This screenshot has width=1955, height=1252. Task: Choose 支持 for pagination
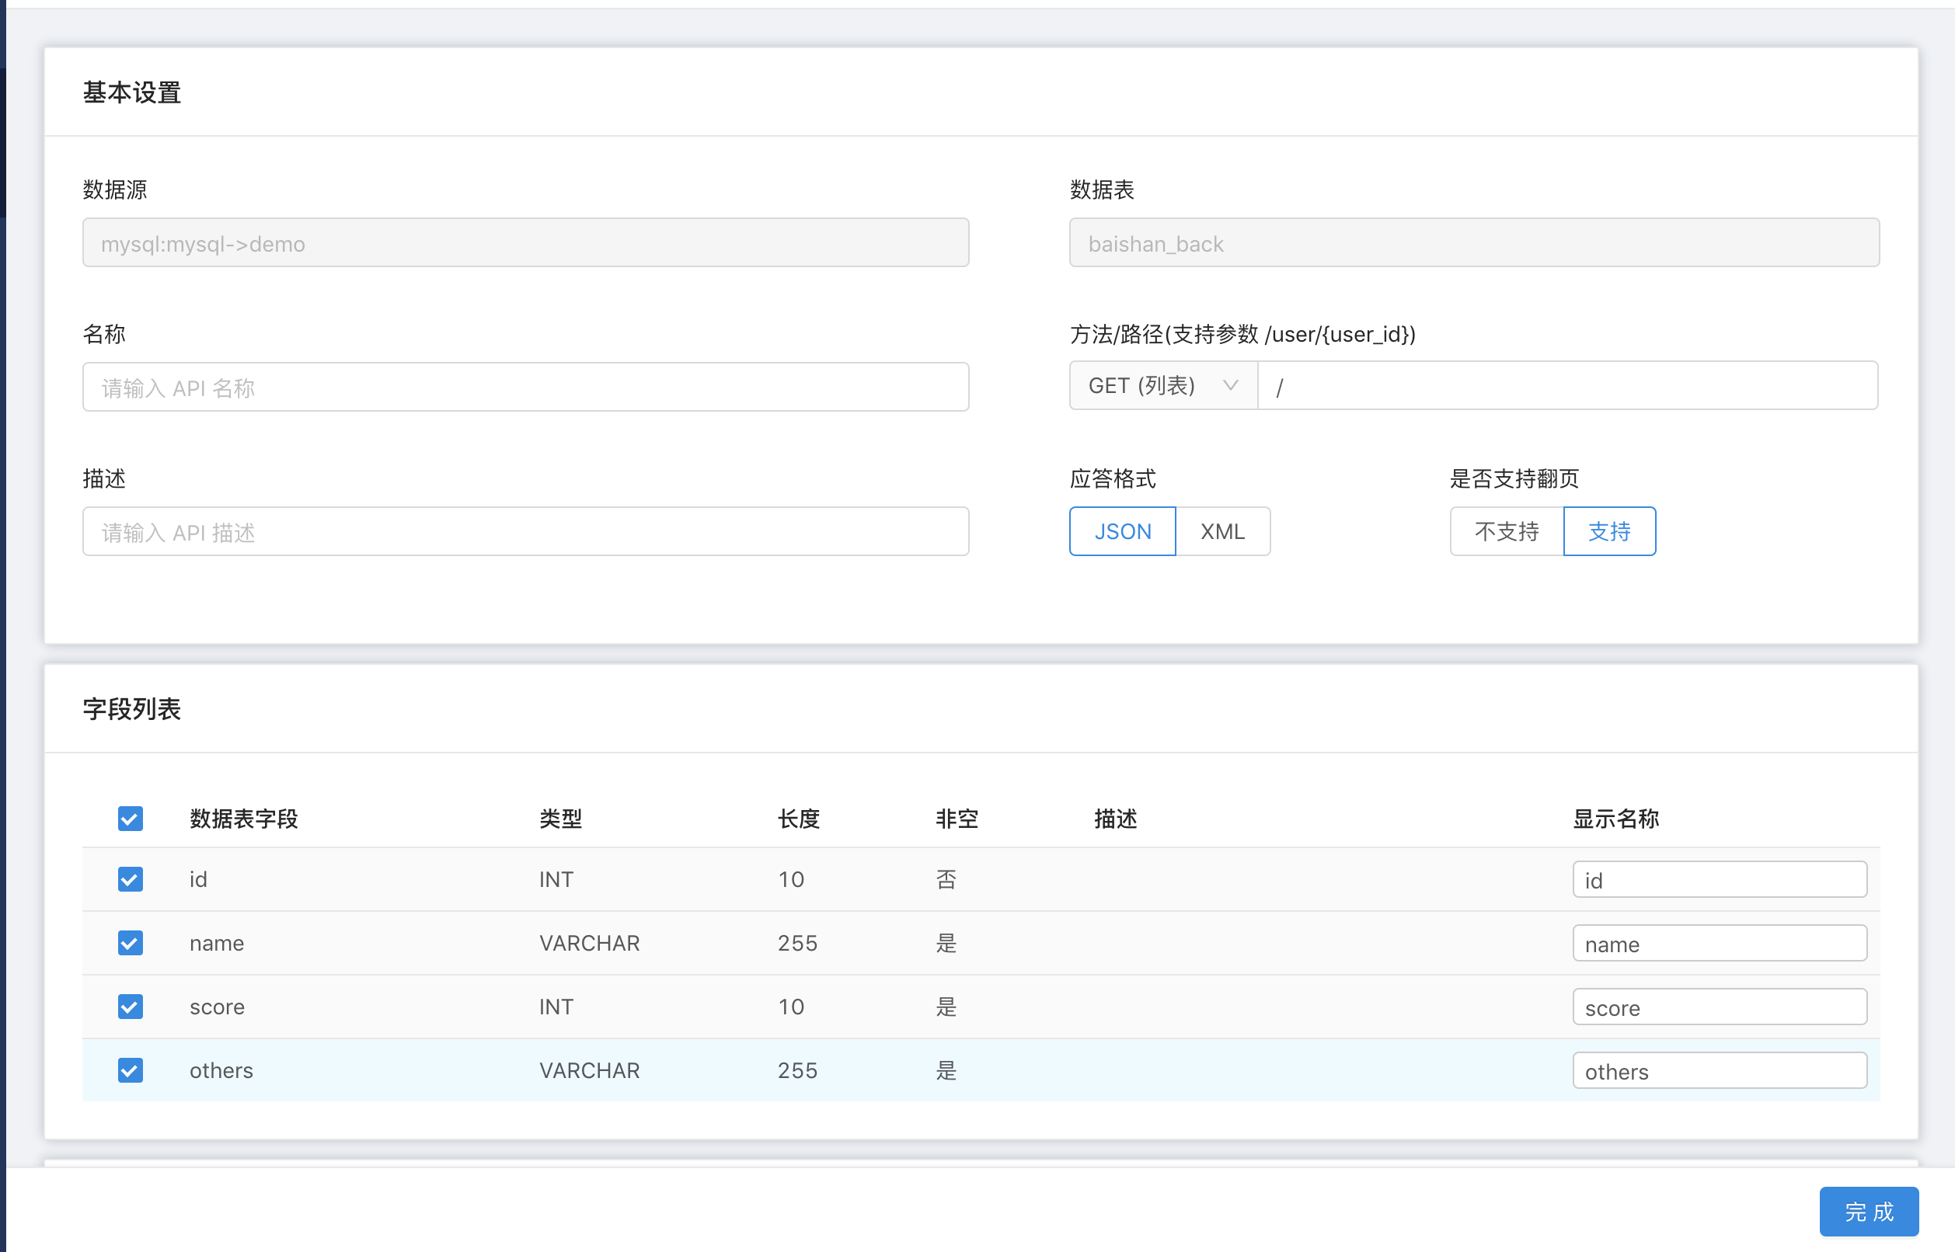point(1608,532)
